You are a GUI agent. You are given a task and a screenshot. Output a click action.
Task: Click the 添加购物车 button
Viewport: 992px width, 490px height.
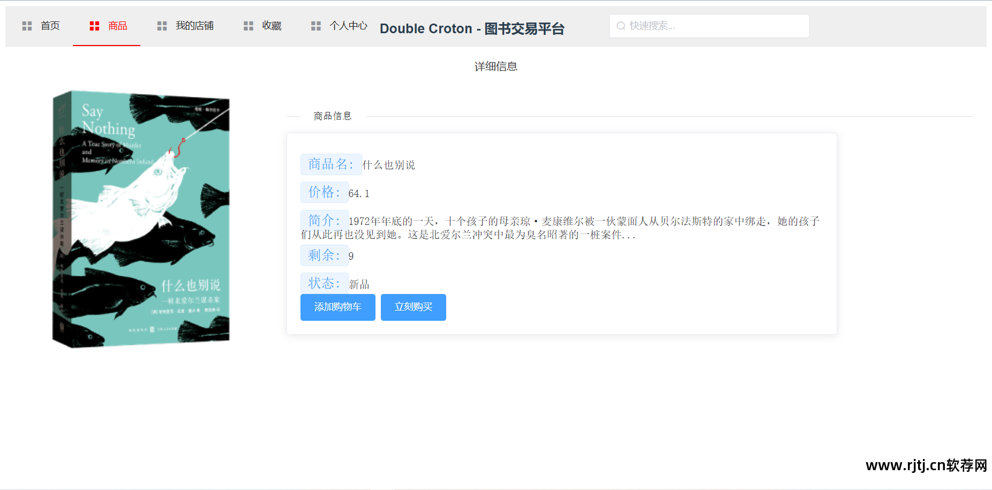[x=338, y=307]
